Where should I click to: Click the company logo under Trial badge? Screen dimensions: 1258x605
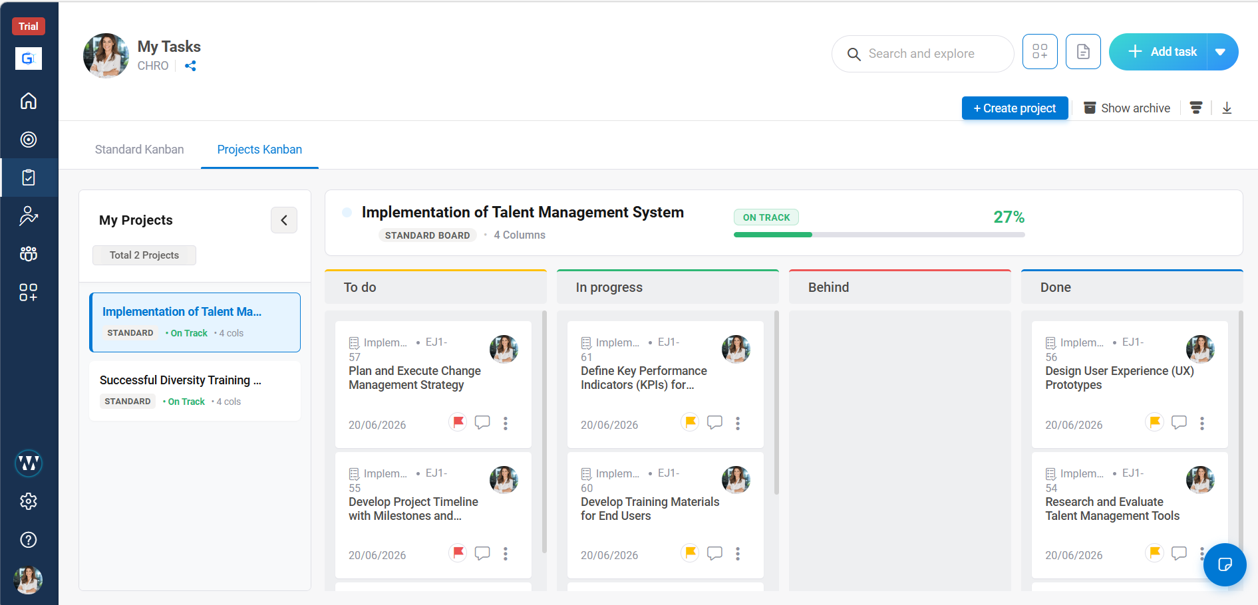pos(29,59)
